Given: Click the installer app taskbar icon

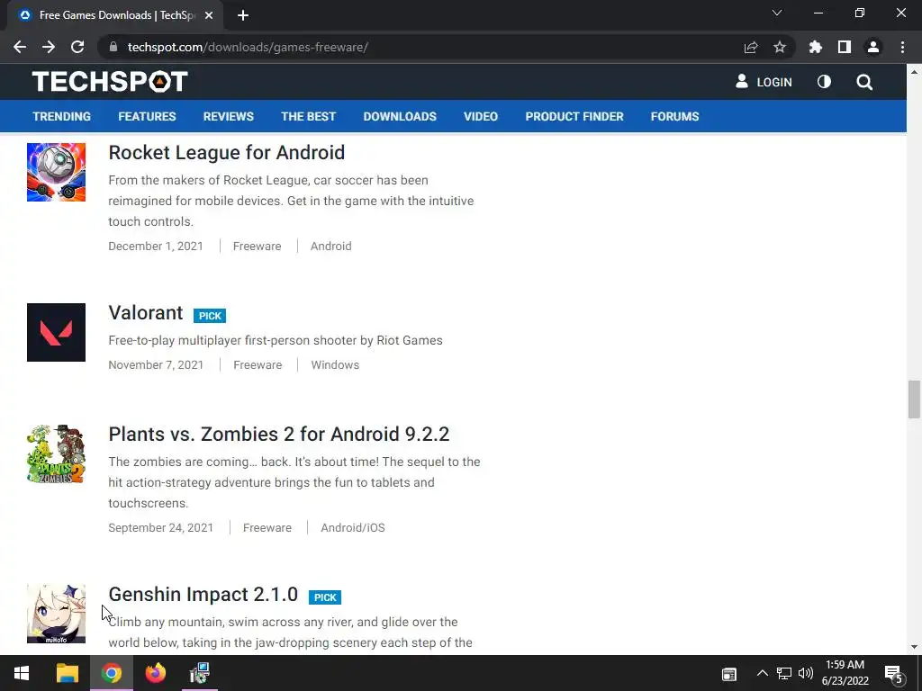Looking at the screenshot, I should point(200,673).
